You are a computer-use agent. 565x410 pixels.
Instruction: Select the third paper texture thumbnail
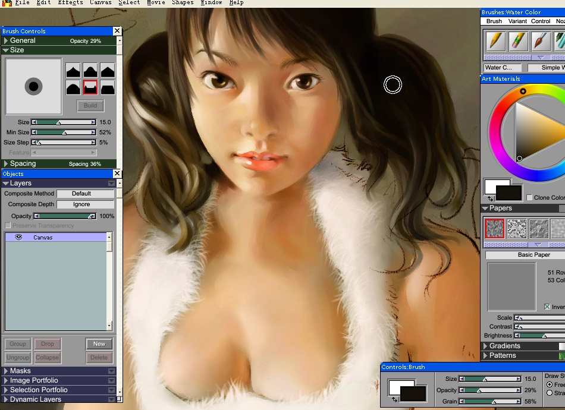tap(539, 229)
